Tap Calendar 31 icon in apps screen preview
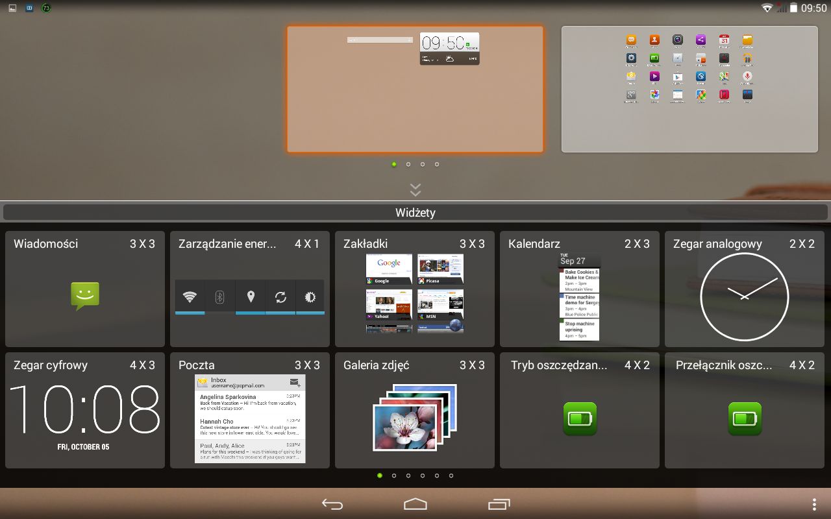Viewport: 831px width, 519px height. (x=724, y=40)
